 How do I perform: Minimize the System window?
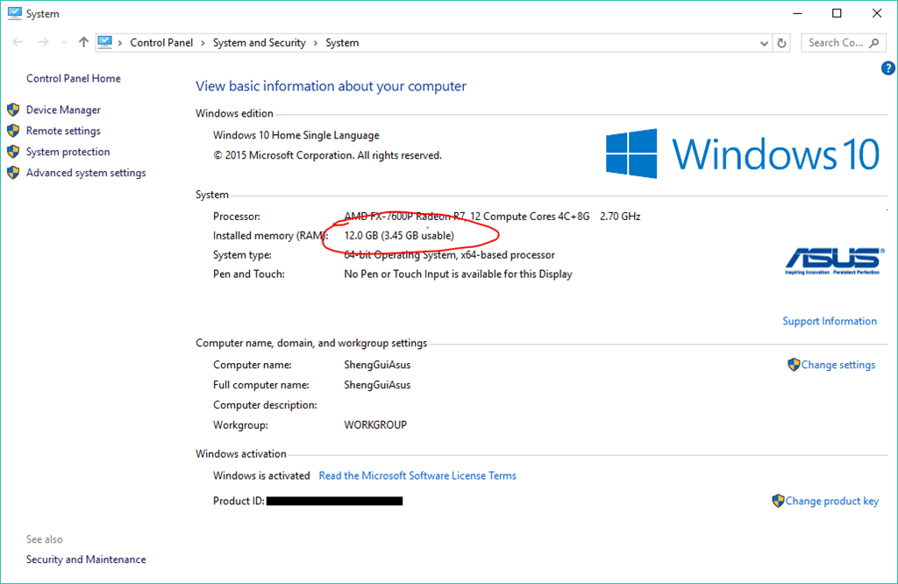(797, 13)
